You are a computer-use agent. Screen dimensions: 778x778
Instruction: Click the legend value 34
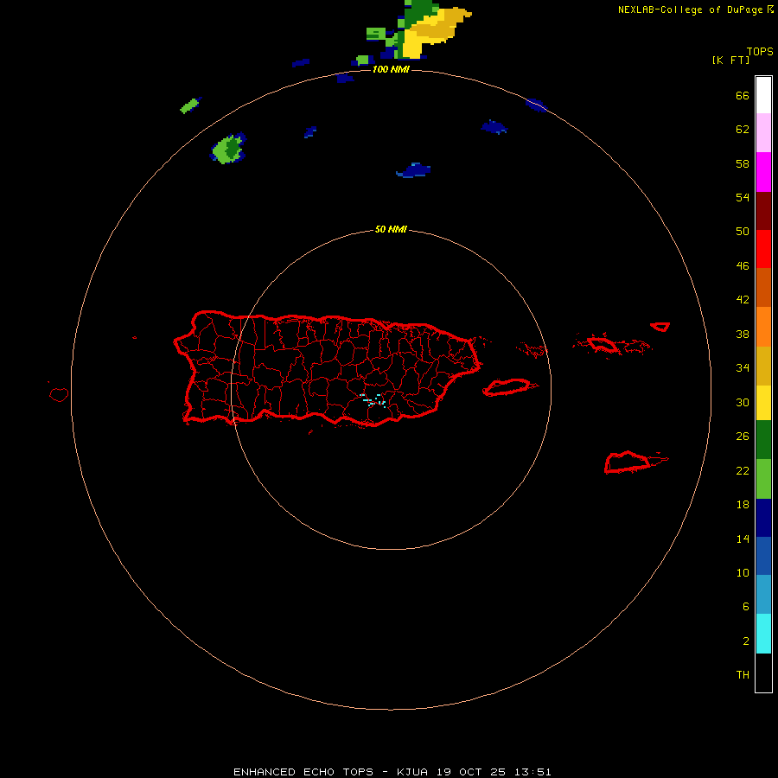coord(743,367)
